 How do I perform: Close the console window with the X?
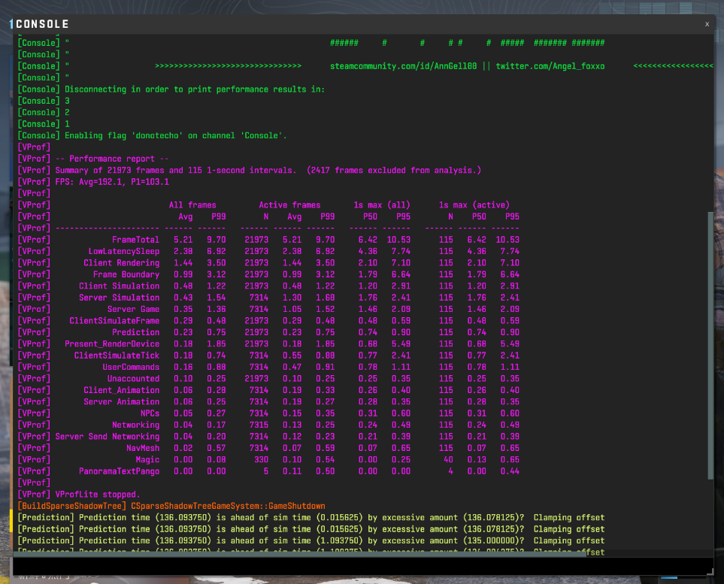707,24
